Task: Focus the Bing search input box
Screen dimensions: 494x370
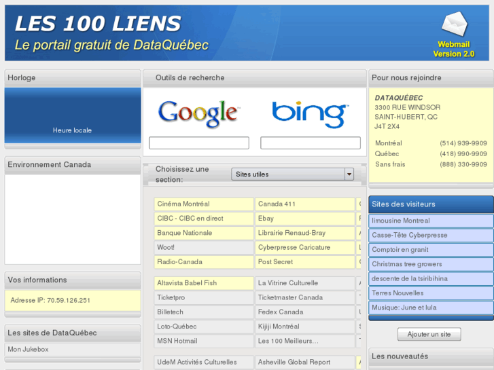Action: [310, 143]
